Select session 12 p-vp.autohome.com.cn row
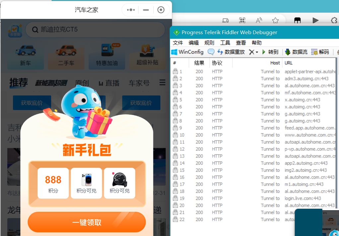 coord(253,149)
